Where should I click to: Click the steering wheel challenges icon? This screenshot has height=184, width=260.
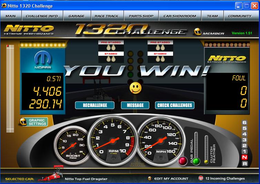201,178
